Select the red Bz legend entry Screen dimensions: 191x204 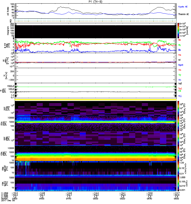tap(180, 40)
